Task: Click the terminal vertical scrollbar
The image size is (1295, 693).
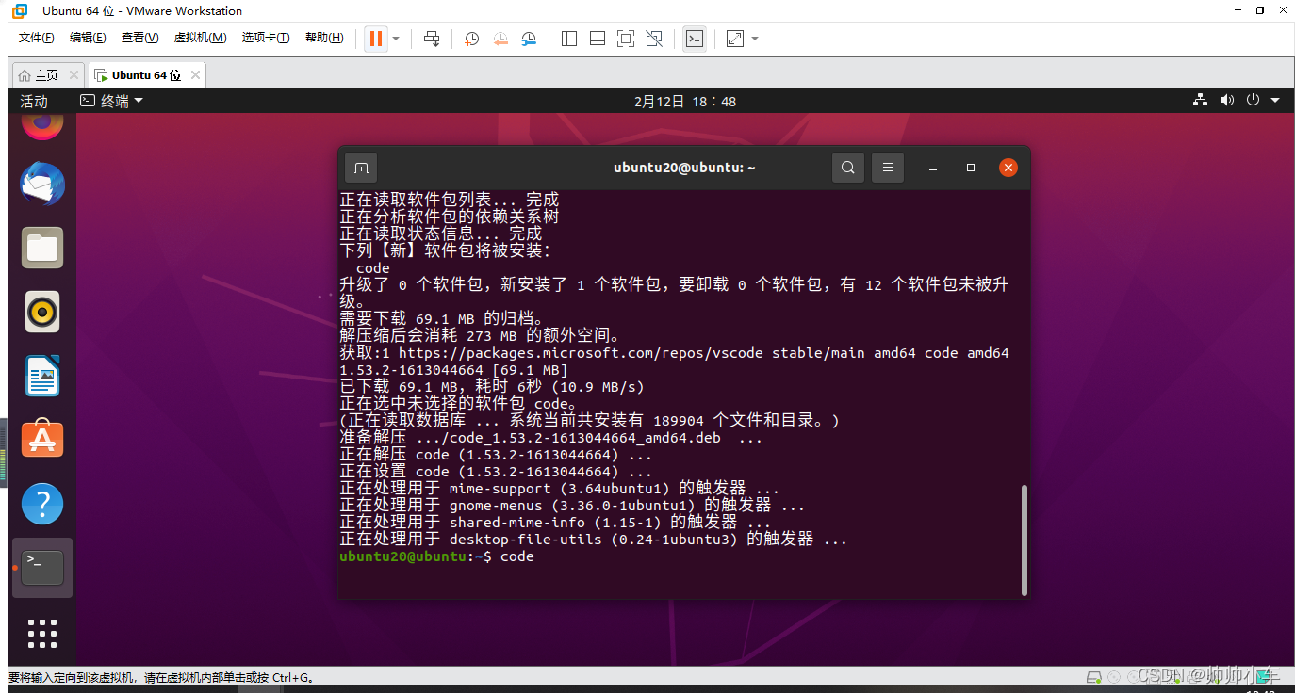Action: [1025, 540]
